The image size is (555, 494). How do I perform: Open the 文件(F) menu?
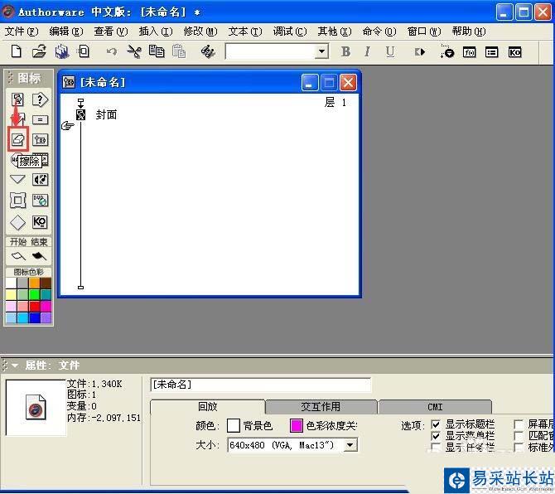pos(22,31)
